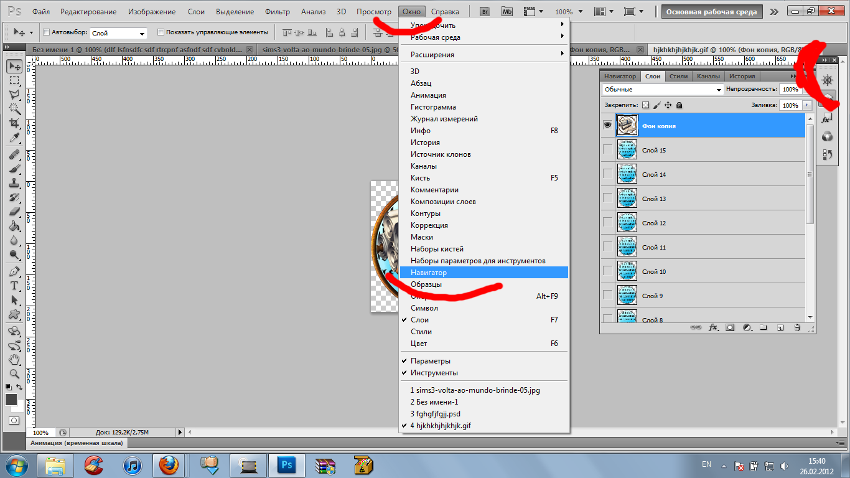Select the Magic Wand tool
This screenshot has height=478, width=850.
(x=14, y=109)
